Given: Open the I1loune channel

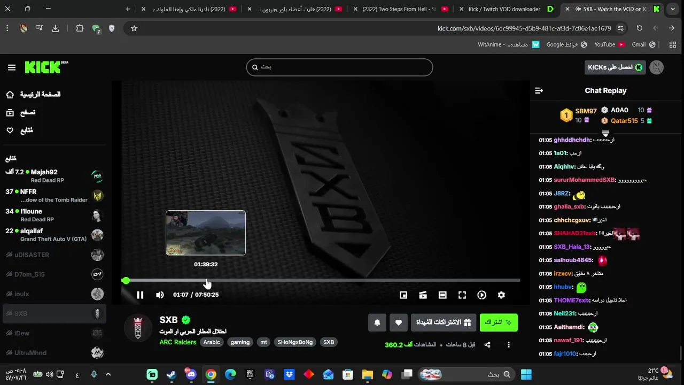Looking at the screenshot, I should pos(54,215).
